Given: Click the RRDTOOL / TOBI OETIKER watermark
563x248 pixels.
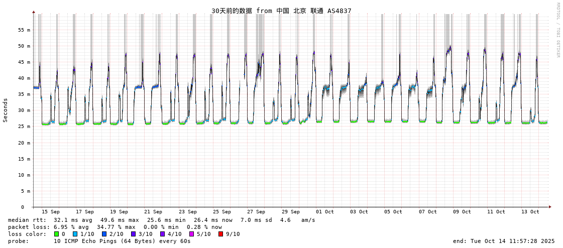Looking at the screenshot, I should tap(557, 30).
